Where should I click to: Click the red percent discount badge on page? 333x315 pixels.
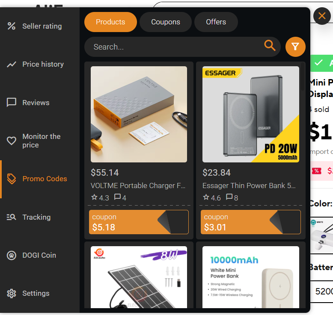point(317,171)
